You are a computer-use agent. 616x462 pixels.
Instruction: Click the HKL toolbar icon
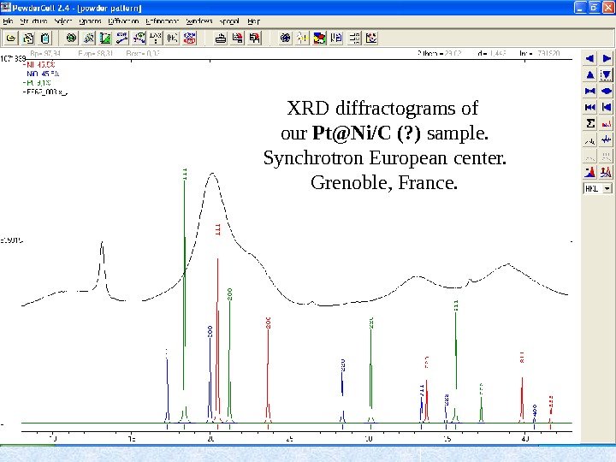tap(173, 38)
